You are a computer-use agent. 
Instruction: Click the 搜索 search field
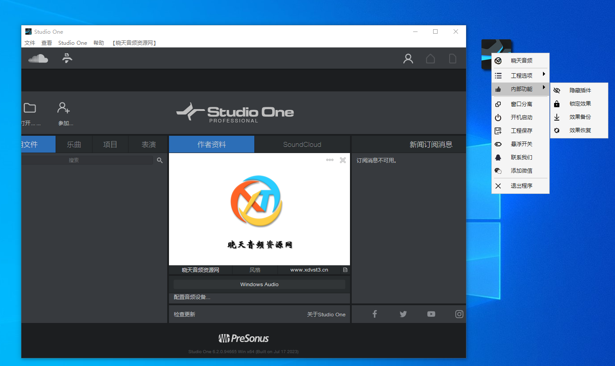click(87, 160)
